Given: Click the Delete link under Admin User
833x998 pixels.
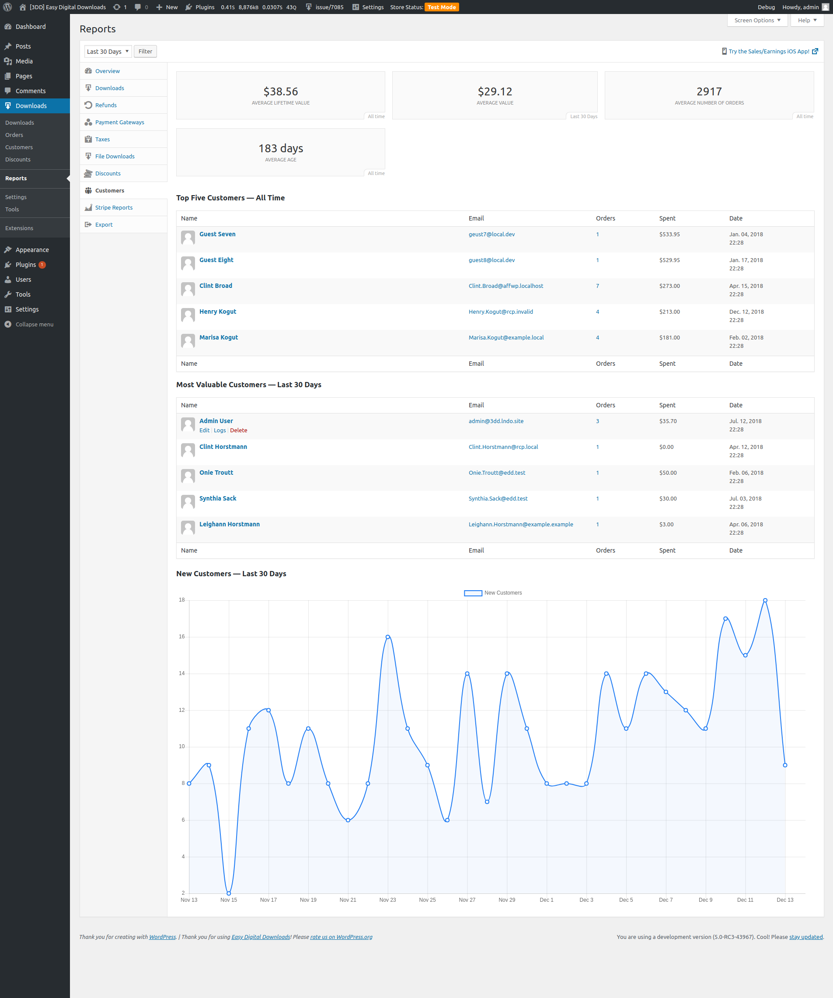Looking at the screenshot, I should [238, 431].
